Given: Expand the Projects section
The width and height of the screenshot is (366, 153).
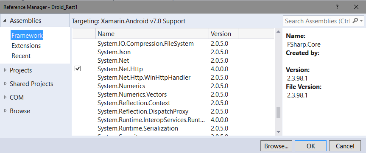Looking at the screenshot, I should [x=6, y=70].
